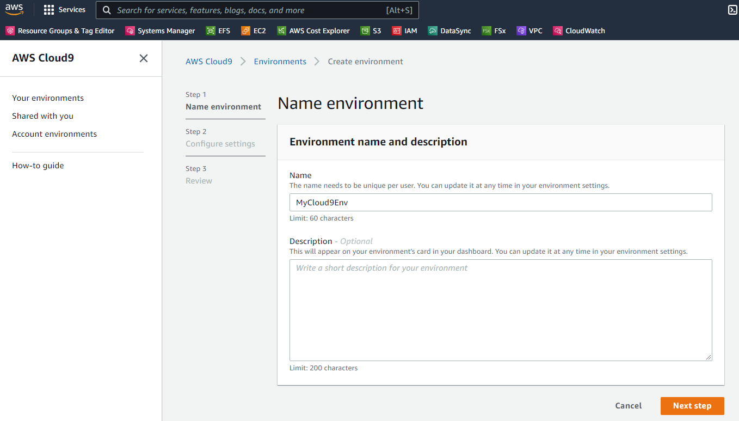Viewport: 739px width, 421px height.
Task: Open the Services grid menu icon
Action: [x=49, y=10]
